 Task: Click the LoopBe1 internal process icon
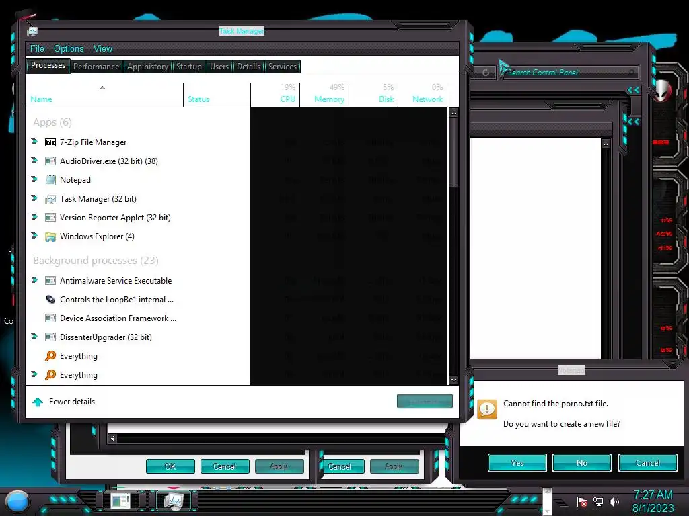pos(50,300)
